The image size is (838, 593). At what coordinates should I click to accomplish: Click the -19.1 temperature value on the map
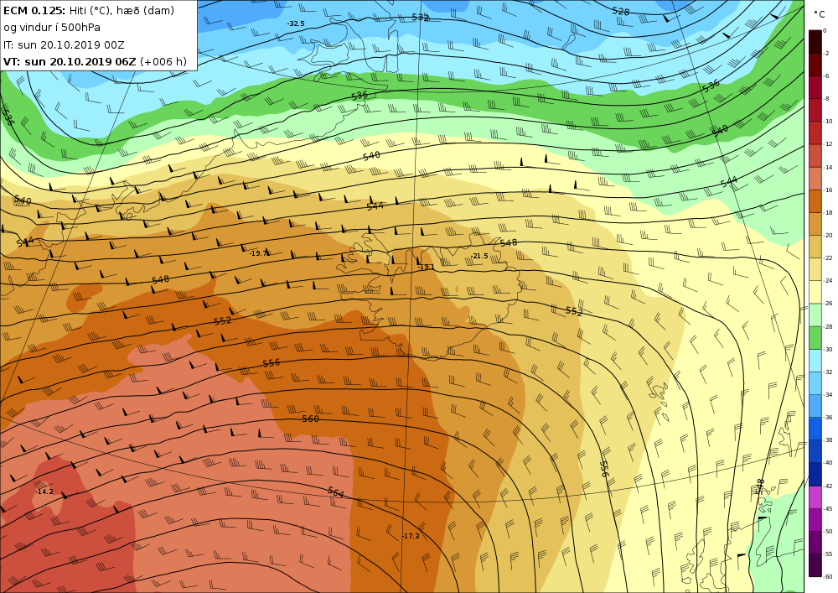[426, 266]
